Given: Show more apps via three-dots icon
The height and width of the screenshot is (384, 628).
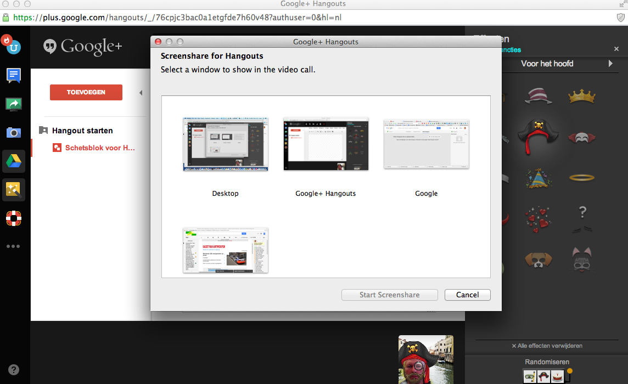Looking at the screenshot, I should 13,246.
